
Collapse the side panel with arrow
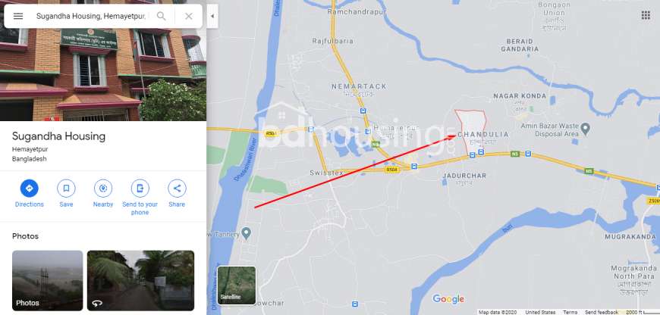pos(212,17)
